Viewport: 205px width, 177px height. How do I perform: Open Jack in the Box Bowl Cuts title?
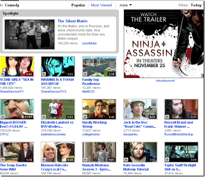(140, 124)
